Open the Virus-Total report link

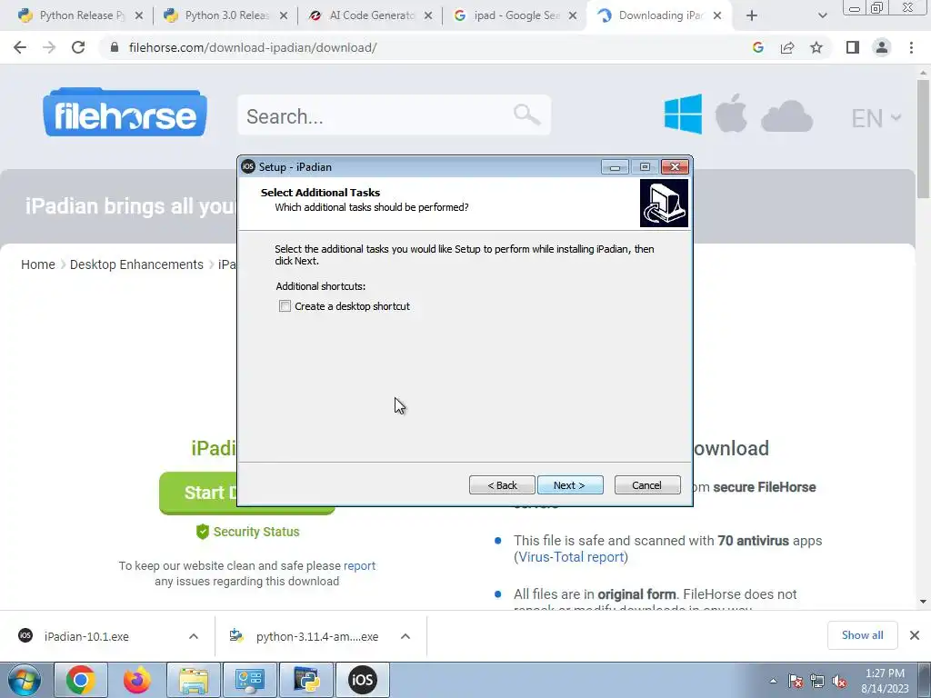pyautogui.click(x=571, y=557)
